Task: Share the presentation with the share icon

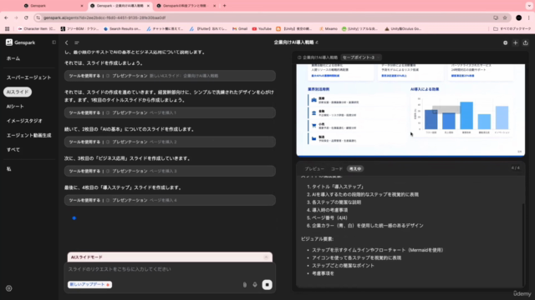Action: [526, 42]
